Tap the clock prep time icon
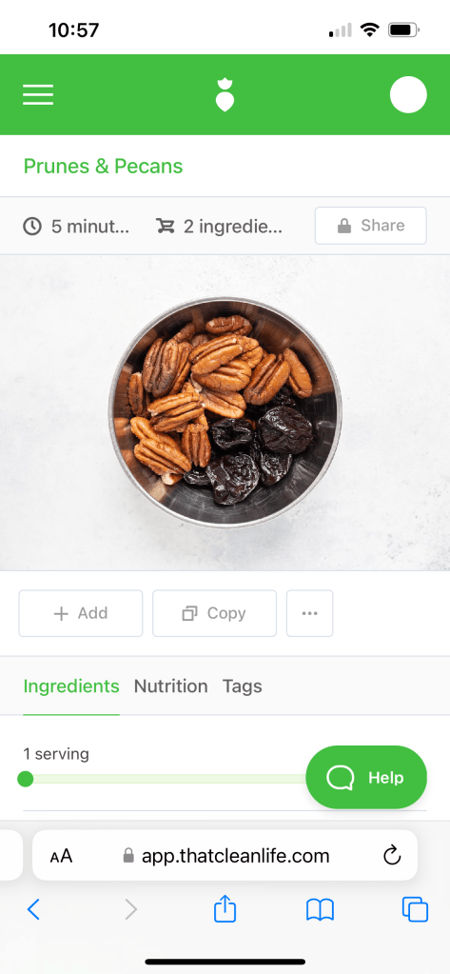The width and height of the screenshot is (450, 974). (x=32, y=226)
